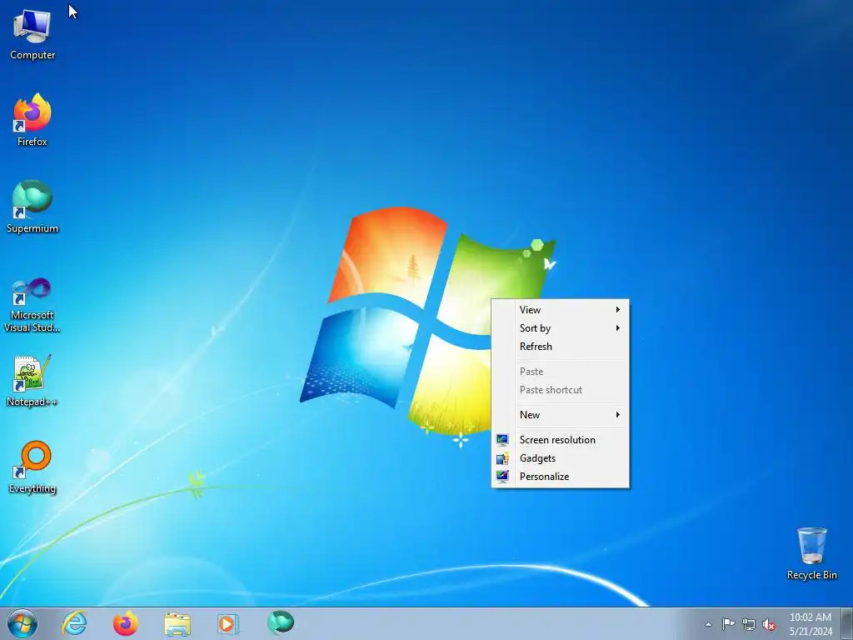Open the network status tray icon

[749, 625]
